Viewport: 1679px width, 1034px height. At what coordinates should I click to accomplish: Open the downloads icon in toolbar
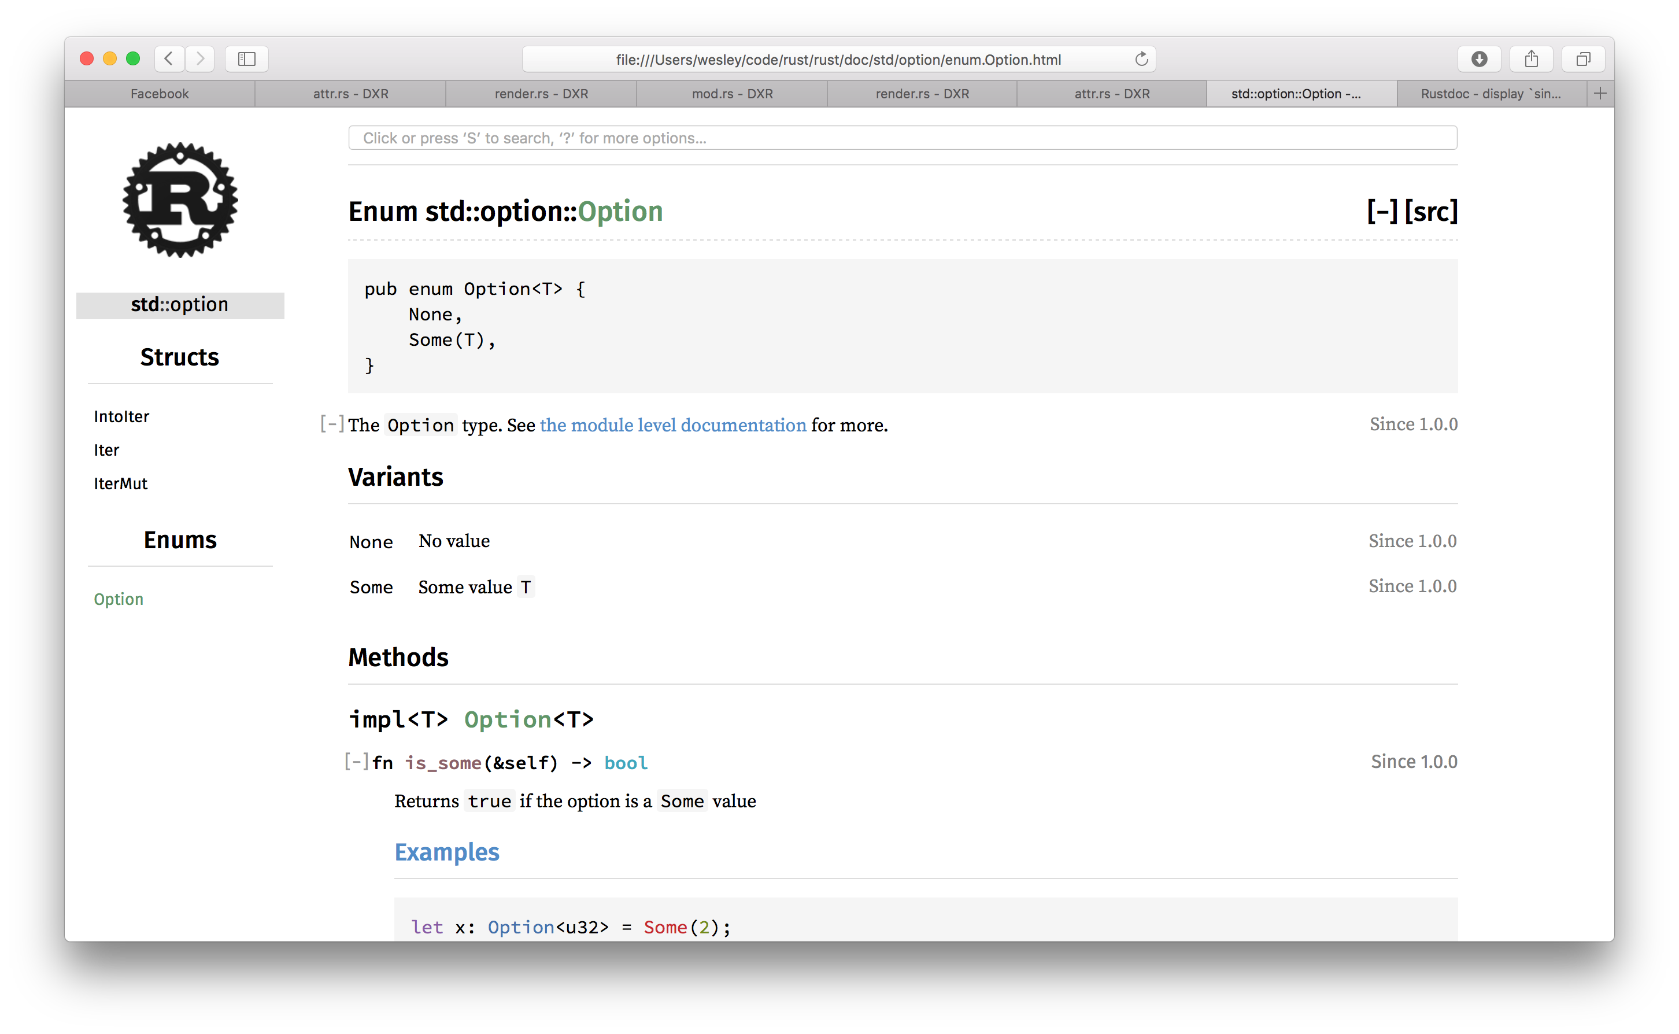1479,59
